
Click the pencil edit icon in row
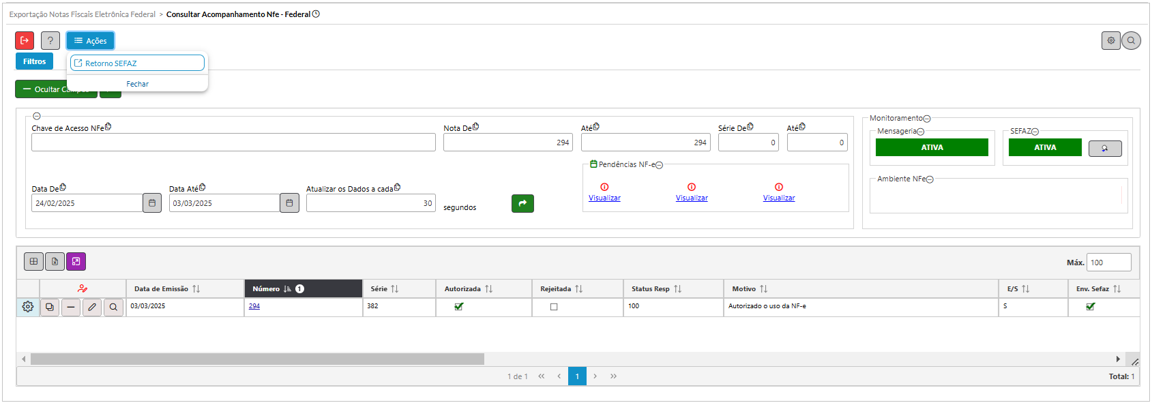pos(92,308)
